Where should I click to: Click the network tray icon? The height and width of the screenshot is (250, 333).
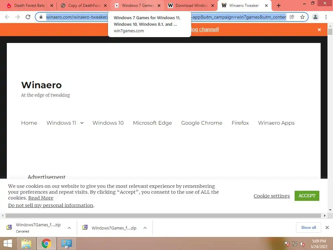coord(295,244)
